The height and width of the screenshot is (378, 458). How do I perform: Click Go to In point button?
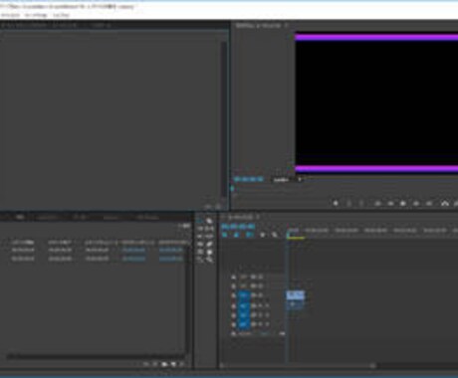[x=377, y=203]
